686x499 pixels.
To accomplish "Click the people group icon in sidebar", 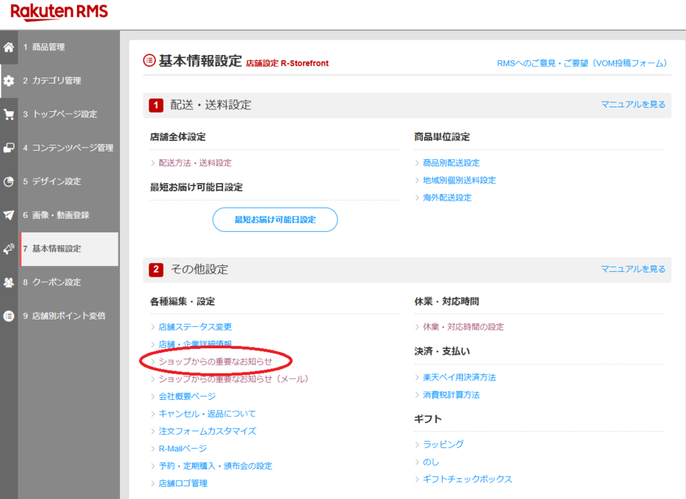I will pos(9,283).
